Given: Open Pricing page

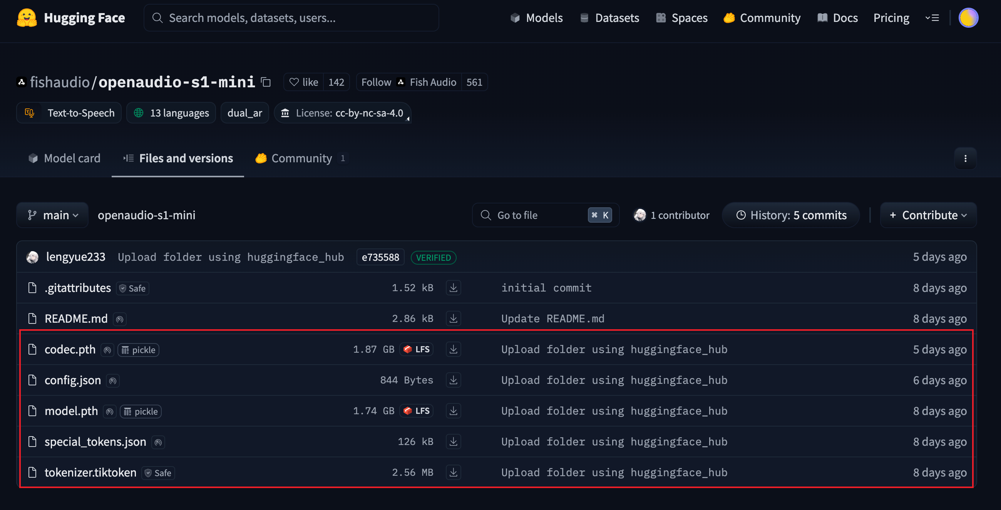Looking at the screenshot, I should click(x=891, y=18).
